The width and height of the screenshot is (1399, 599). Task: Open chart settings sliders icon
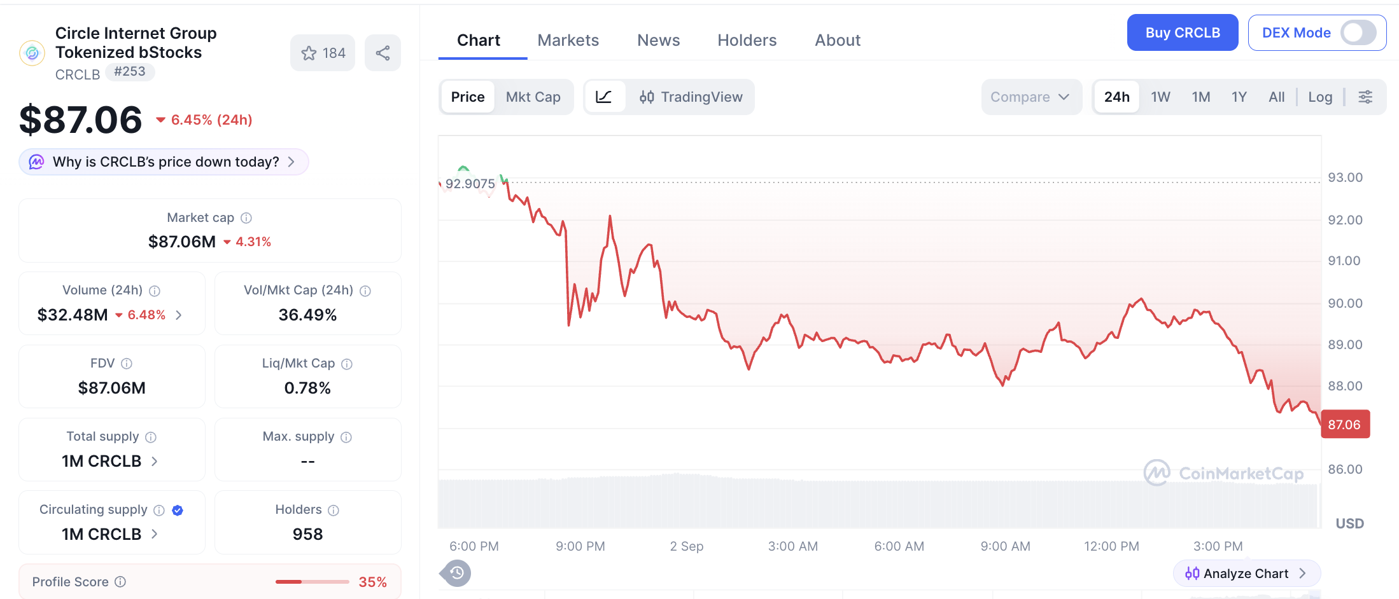[x=1365, y=97]
